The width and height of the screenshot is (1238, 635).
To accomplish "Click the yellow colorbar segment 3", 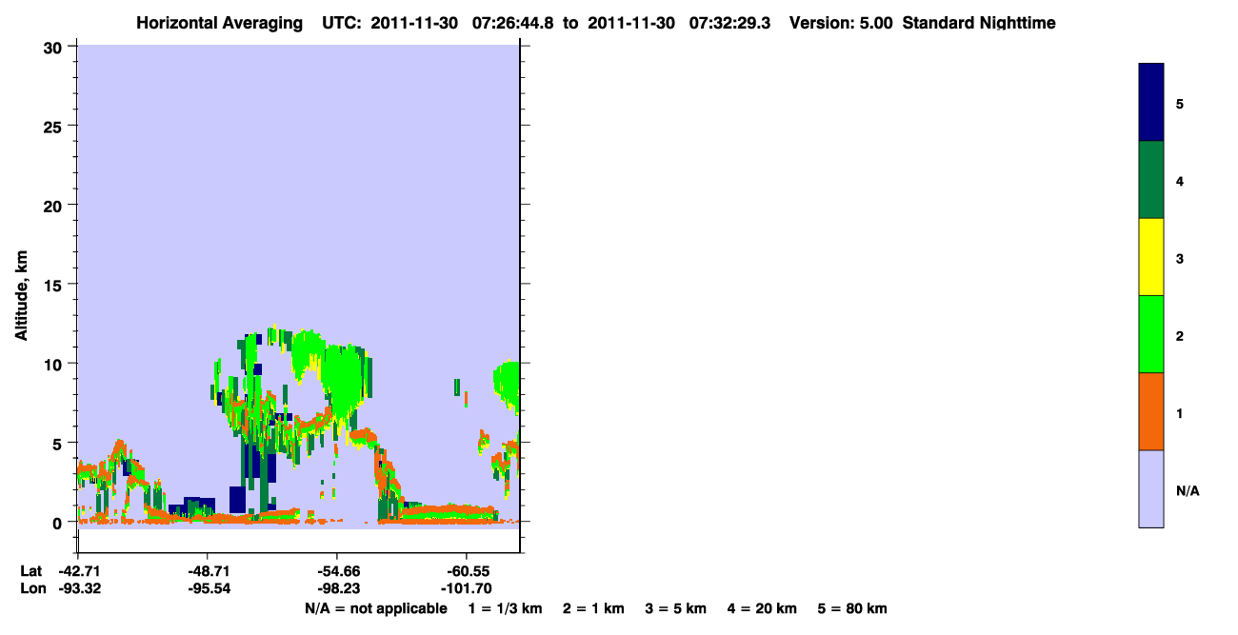I will [x=1151, y=257].
